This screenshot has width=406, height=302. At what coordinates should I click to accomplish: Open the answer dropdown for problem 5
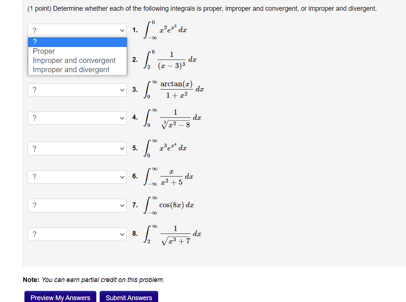77,148
